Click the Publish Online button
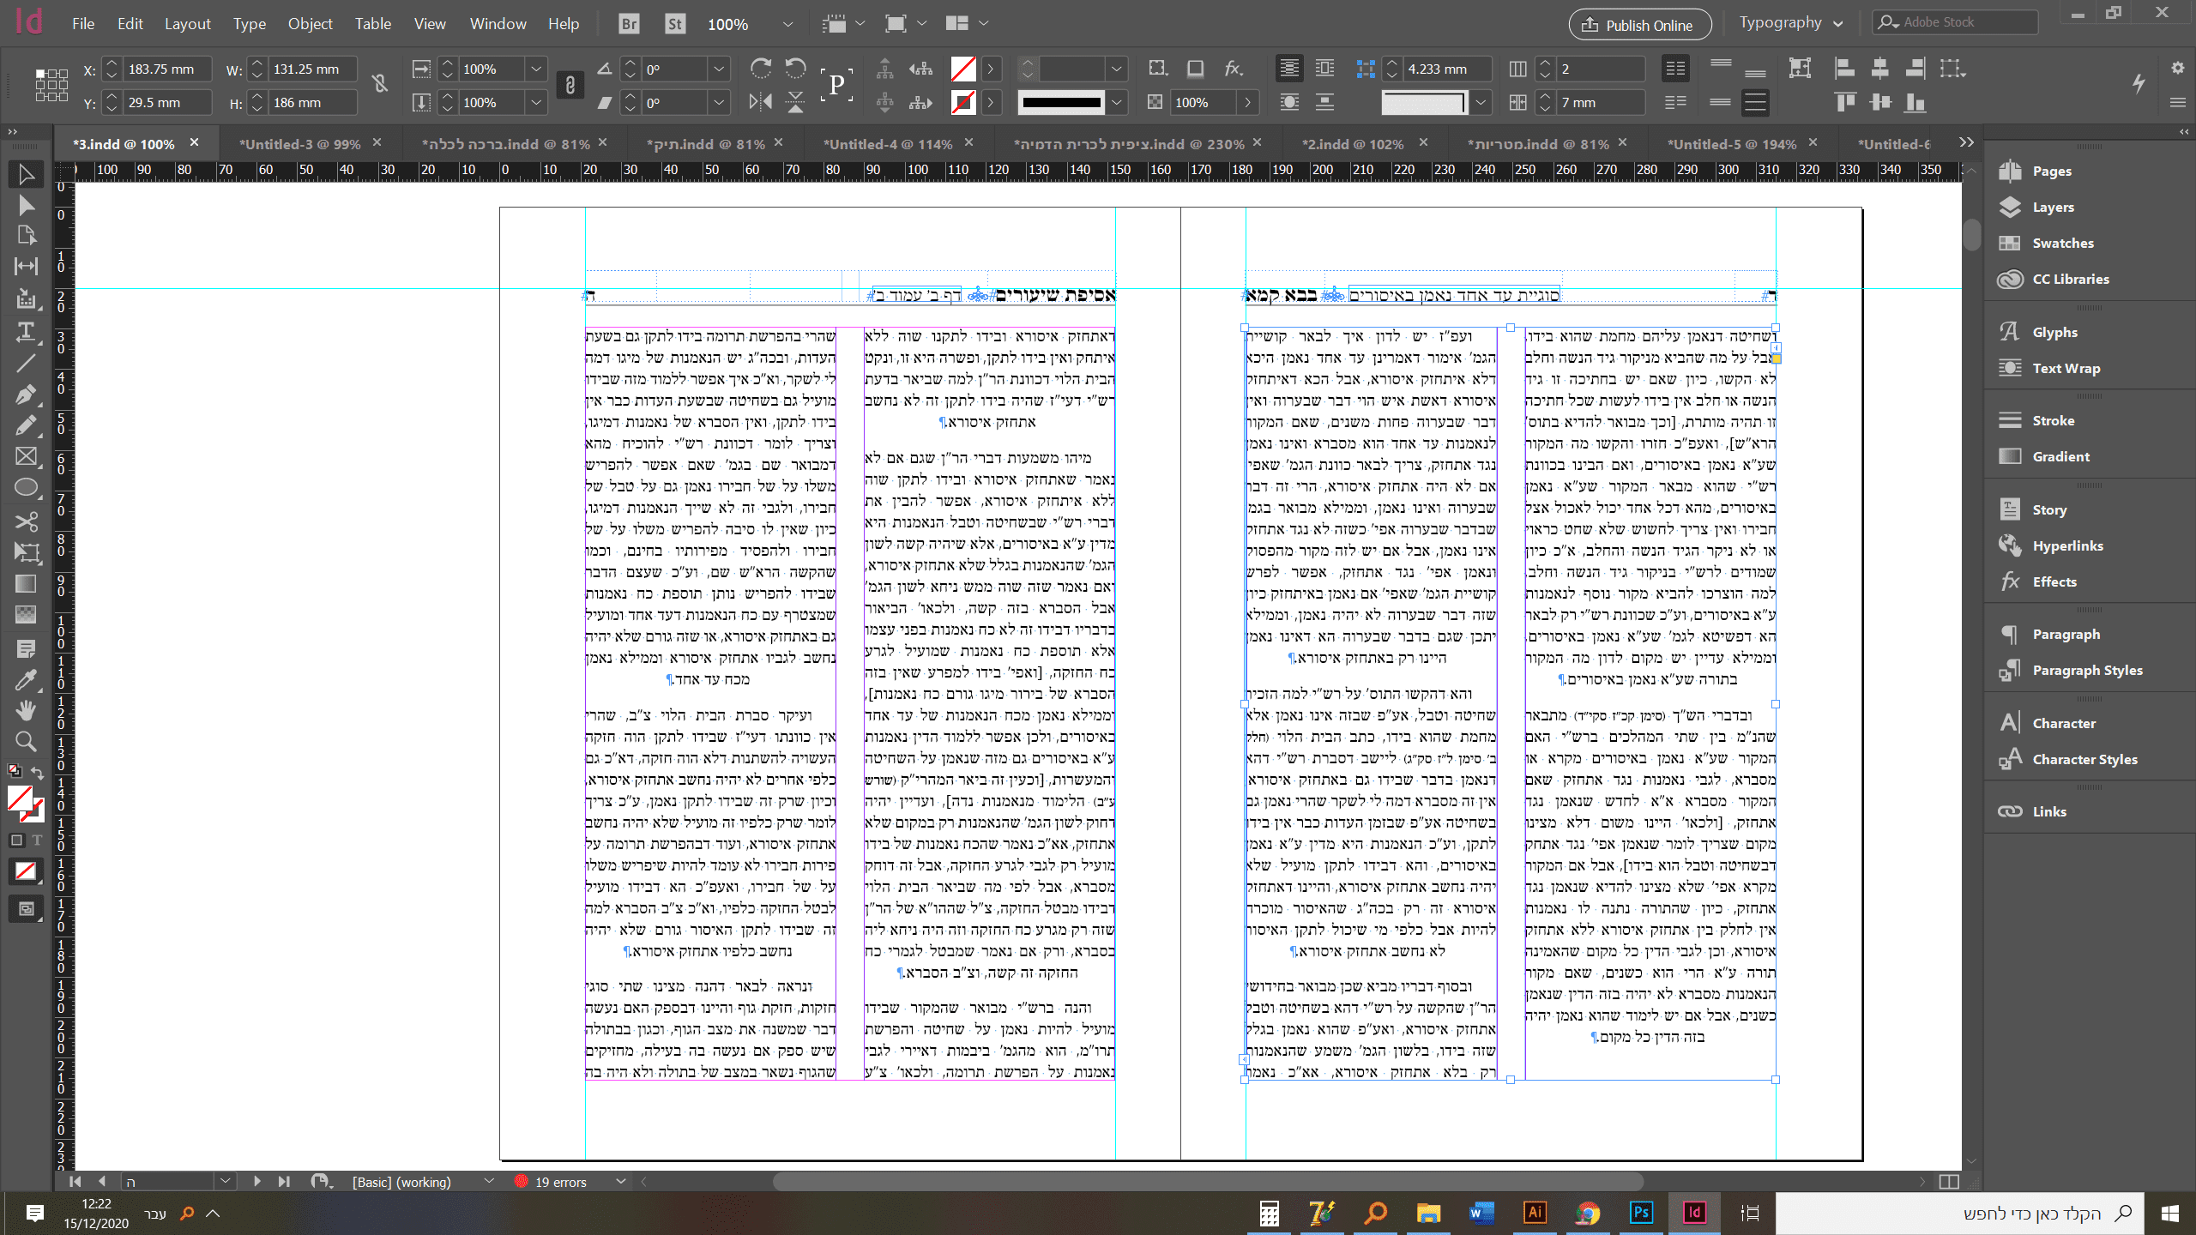The width and height of the screenshot is (2196, 1235). tap(1639, 25)
